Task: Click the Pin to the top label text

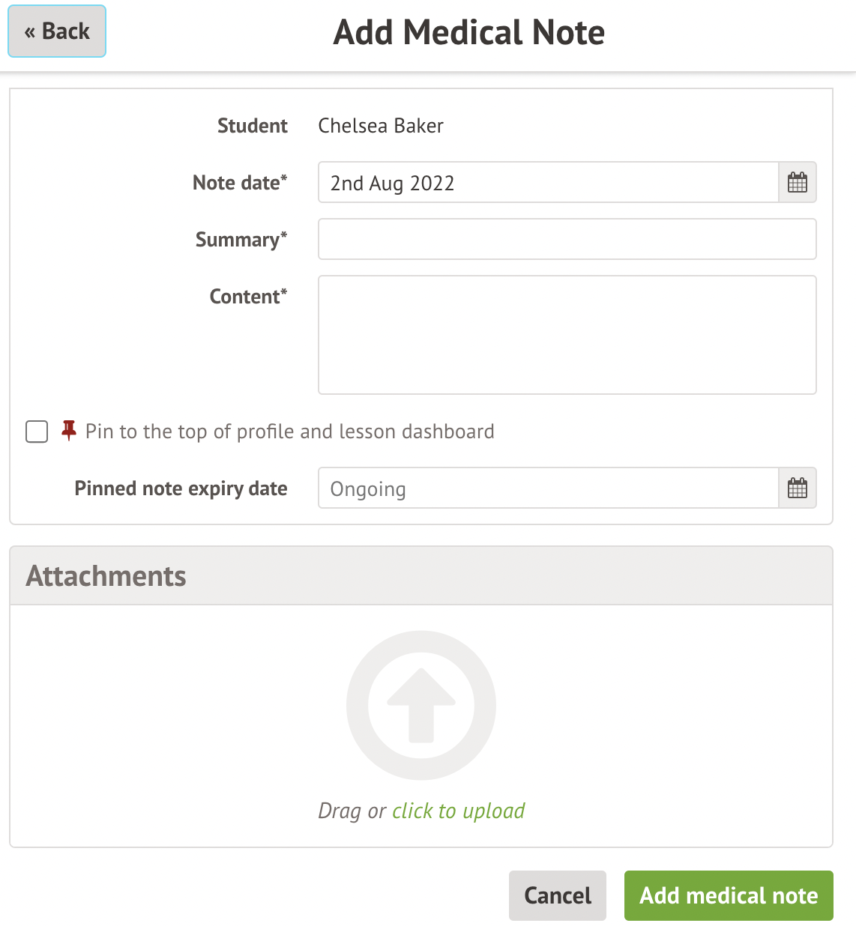Action: [x=289, y=432]
